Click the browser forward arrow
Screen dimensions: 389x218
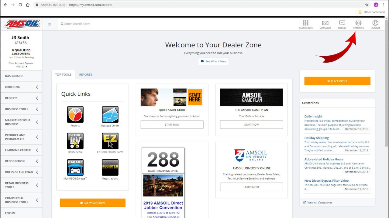tap(13, 5)
